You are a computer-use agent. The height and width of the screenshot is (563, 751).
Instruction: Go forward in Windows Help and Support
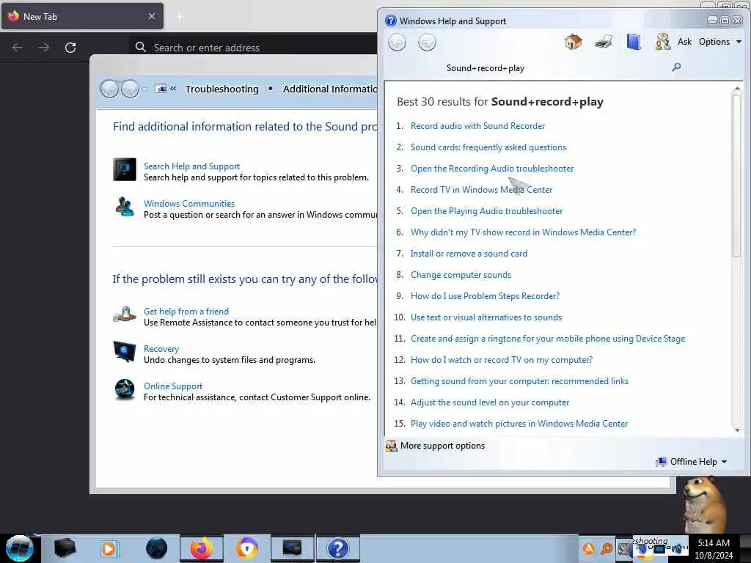click(427, 42)
